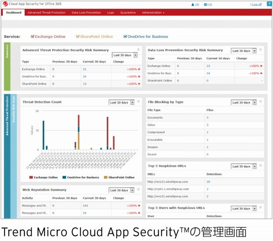Screen dimensions: 273x241
Task: Click the blue help question mark icon
Action: 269,4
